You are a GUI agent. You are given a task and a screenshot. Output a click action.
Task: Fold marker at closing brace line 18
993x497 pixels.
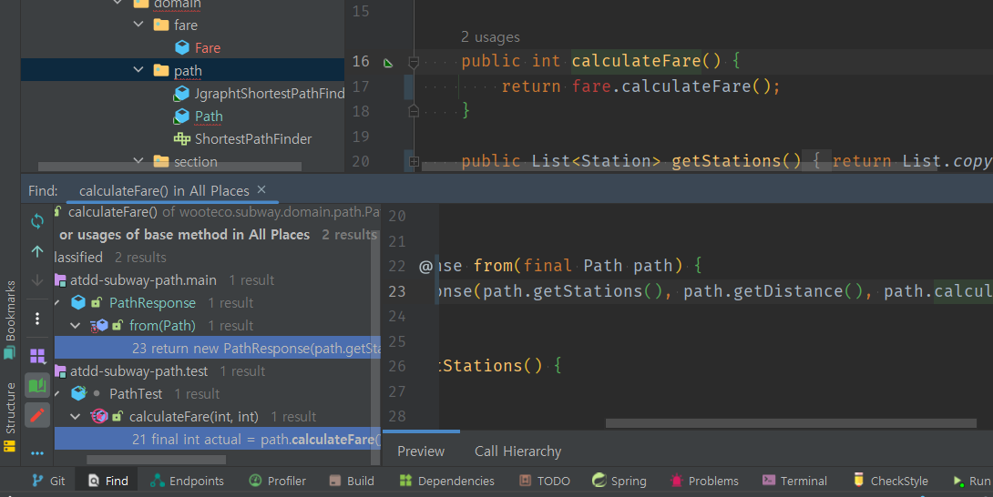pyautogui.click(x=414, y=111)
